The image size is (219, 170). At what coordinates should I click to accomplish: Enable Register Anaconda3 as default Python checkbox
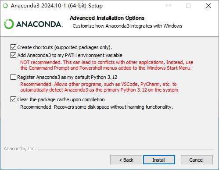[13, 77]
